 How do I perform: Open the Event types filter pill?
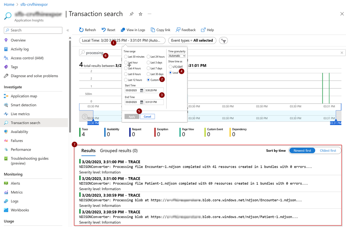tap(192, 41)
